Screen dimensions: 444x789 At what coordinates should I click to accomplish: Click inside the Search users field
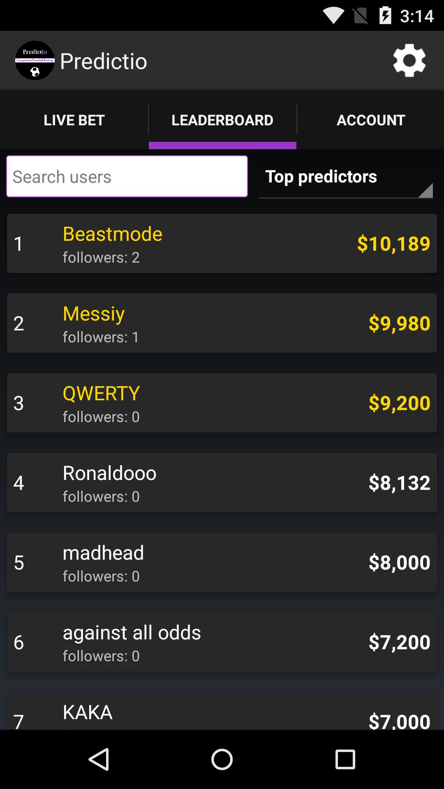127,176
